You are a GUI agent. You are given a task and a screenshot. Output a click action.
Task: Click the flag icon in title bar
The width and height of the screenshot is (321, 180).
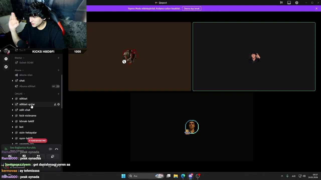point(281,3)
